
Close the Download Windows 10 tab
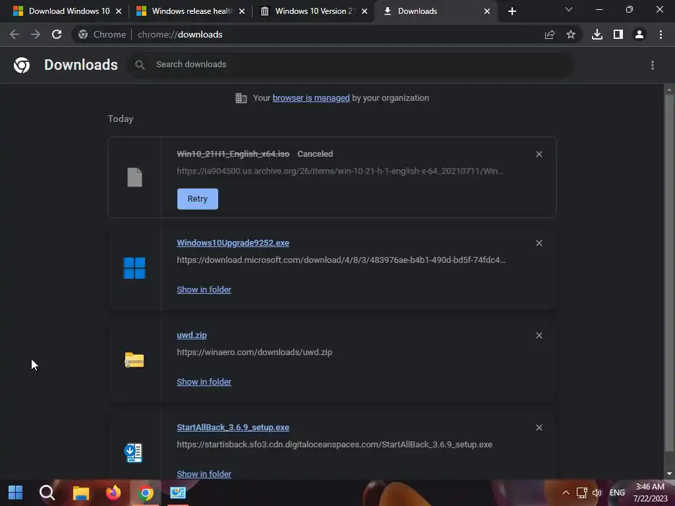(119, 11)
